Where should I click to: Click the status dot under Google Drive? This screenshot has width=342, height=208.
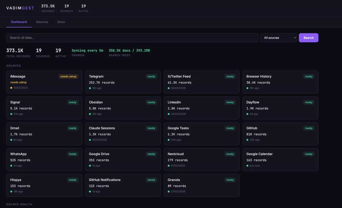90,166
